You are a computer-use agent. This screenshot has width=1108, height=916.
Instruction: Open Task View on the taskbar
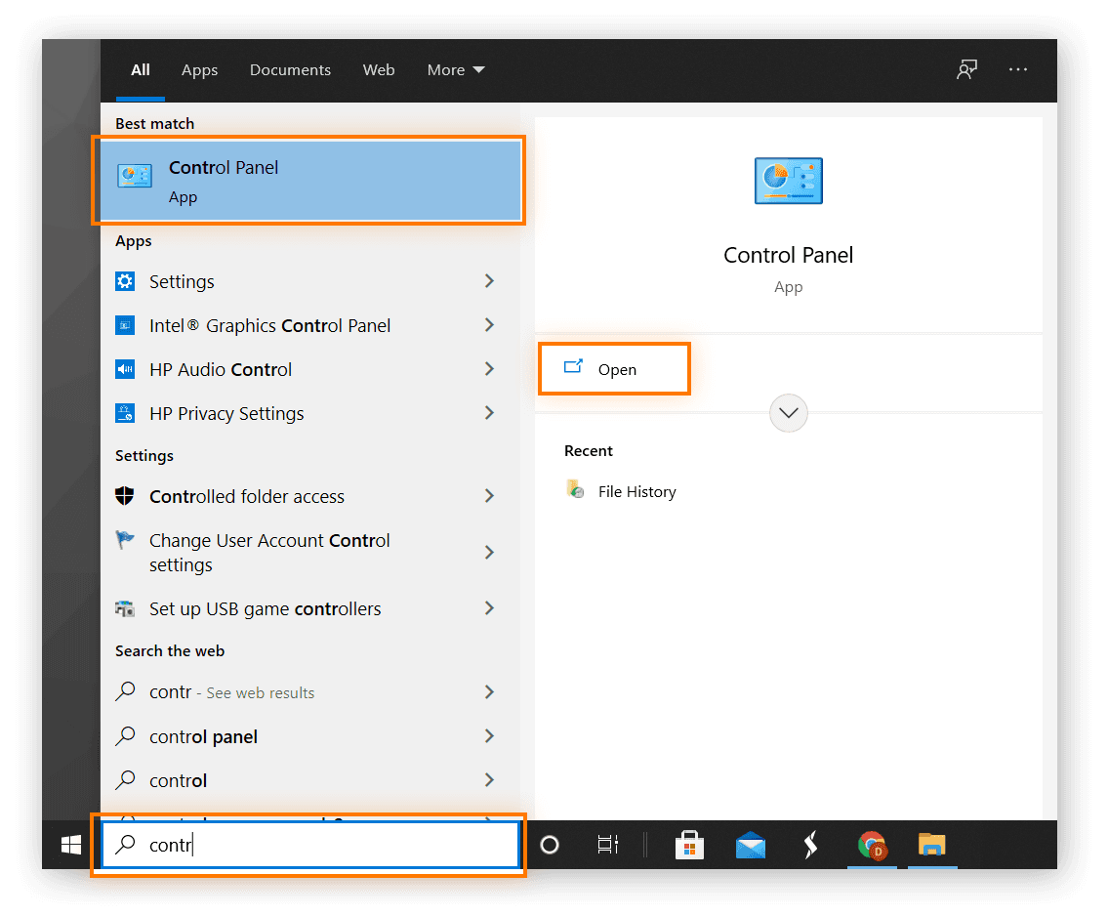[x=608, y=845]
